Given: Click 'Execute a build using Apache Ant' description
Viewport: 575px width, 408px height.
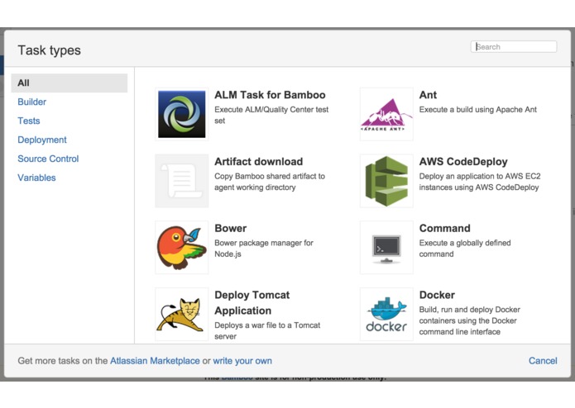Looking at the screenshot, I should coord(478,109).
